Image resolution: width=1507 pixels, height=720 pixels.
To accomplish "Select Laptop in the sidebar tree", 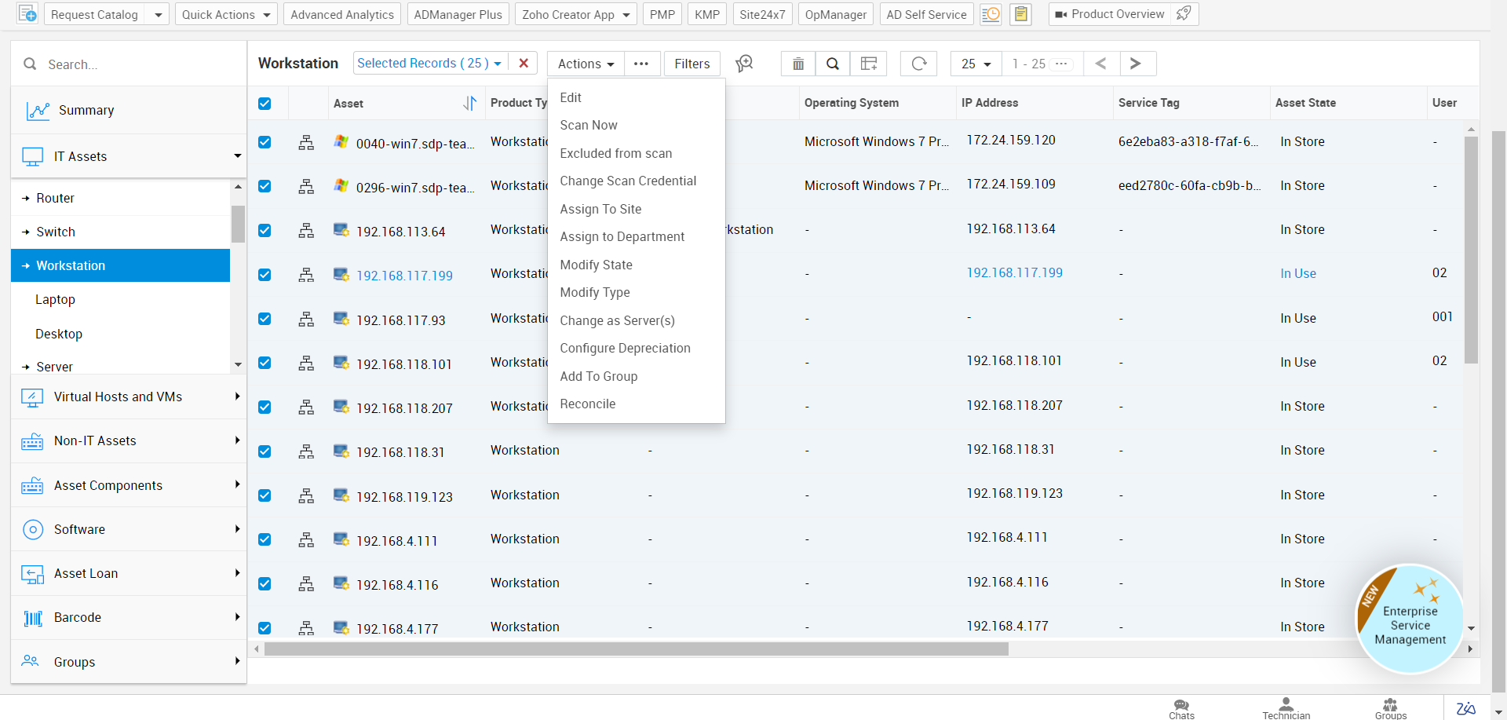I will click(55, 299).
